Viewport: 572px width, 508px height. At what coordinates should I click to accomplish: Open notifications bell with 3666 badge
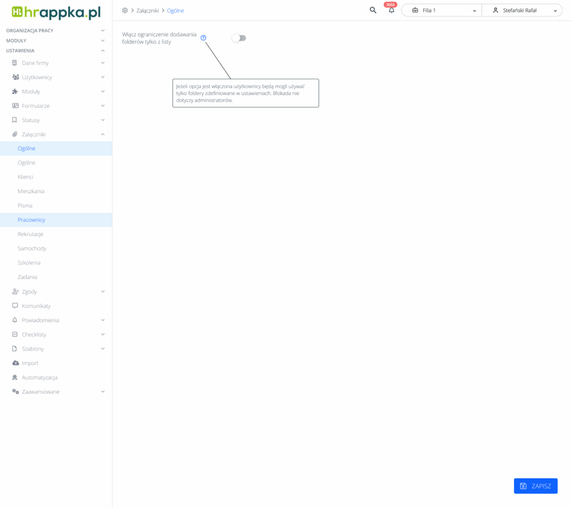pyautogui.click(x=392, y=11)
